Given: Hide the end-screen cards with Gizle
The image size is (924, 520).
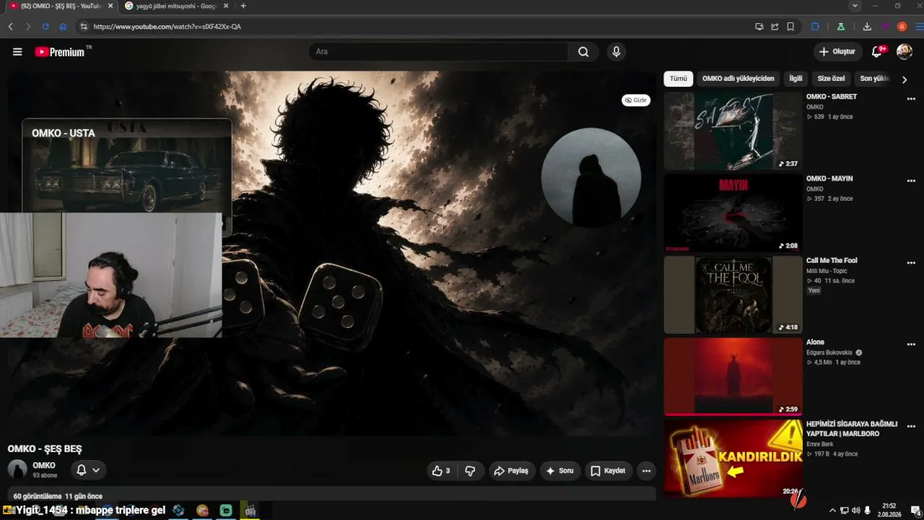Looking at the screenshot, I should (x=636, y=100).
